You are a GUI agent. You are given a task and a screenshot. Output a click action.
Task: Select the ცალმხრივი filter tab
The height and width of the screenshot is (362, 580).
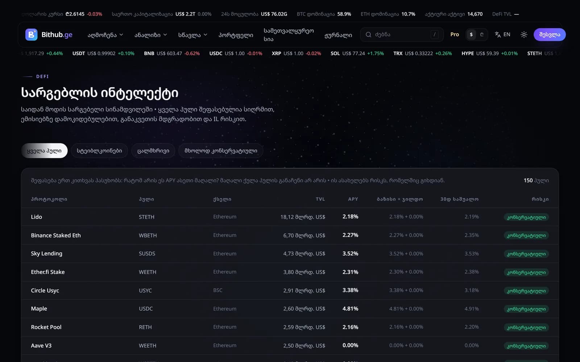[x=153, y=151]
